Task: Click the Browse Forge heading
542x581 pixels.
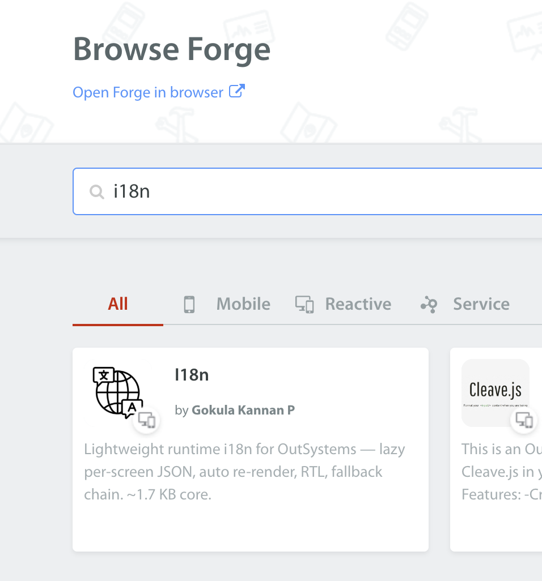Action: pyautogui.click(x=172, y=49)
